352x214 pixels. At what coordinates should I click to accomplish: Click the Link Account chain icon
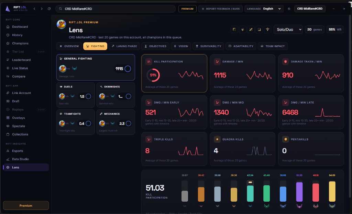8,93
